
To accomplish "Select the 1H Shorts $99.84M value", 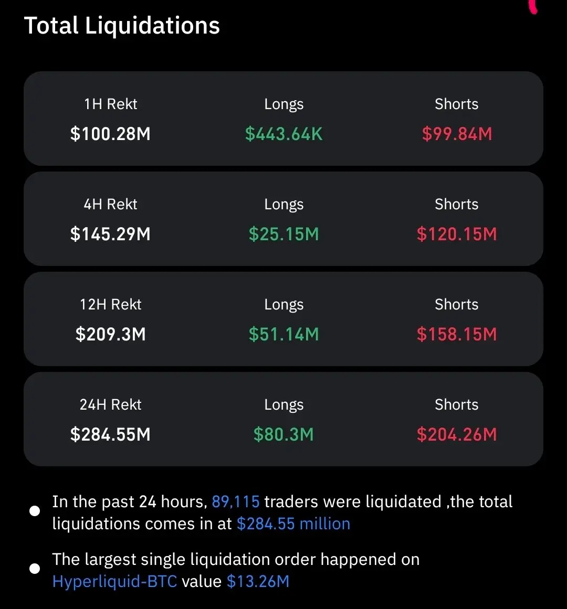I will [457, 134].
